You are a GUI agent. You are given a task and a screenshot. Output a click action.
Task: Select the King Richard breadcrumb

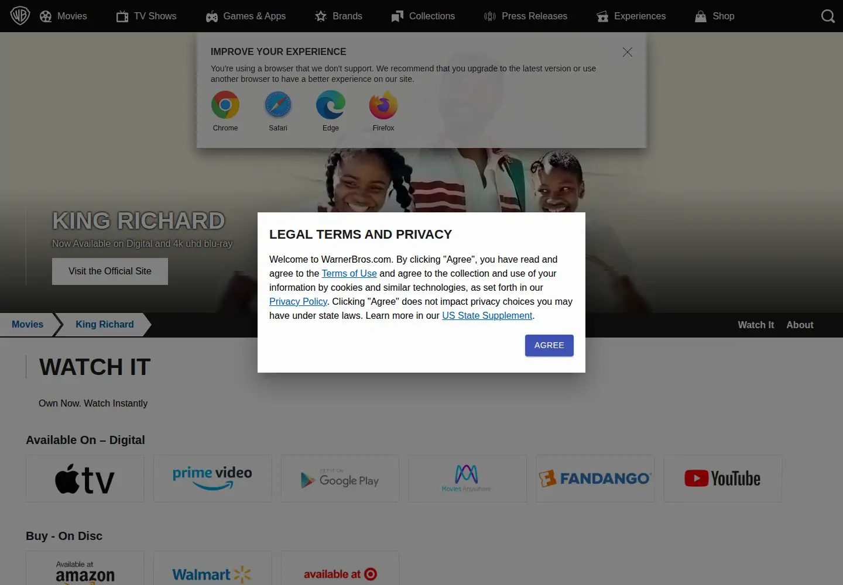[105, 325]
